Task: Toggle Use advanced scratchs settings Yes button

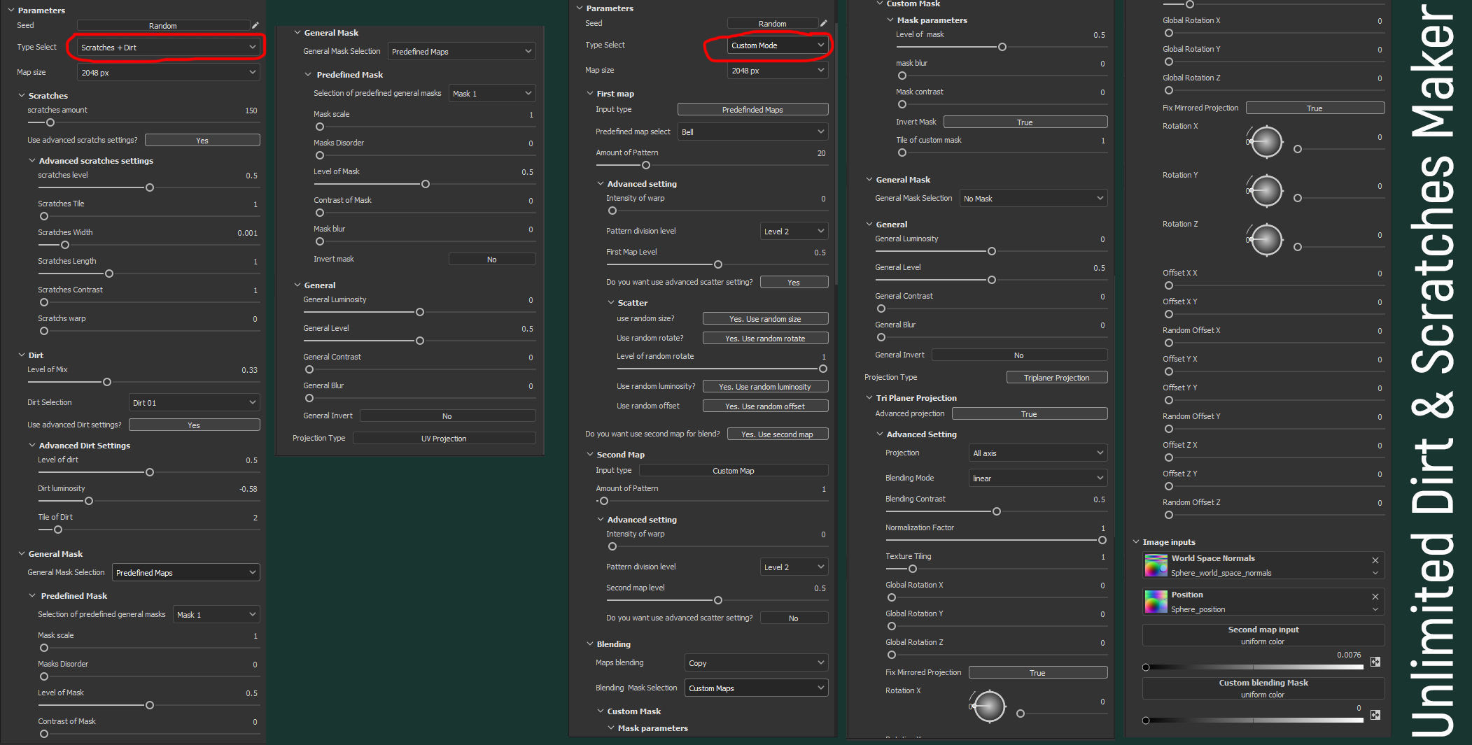Action: (x=202, y=141)
